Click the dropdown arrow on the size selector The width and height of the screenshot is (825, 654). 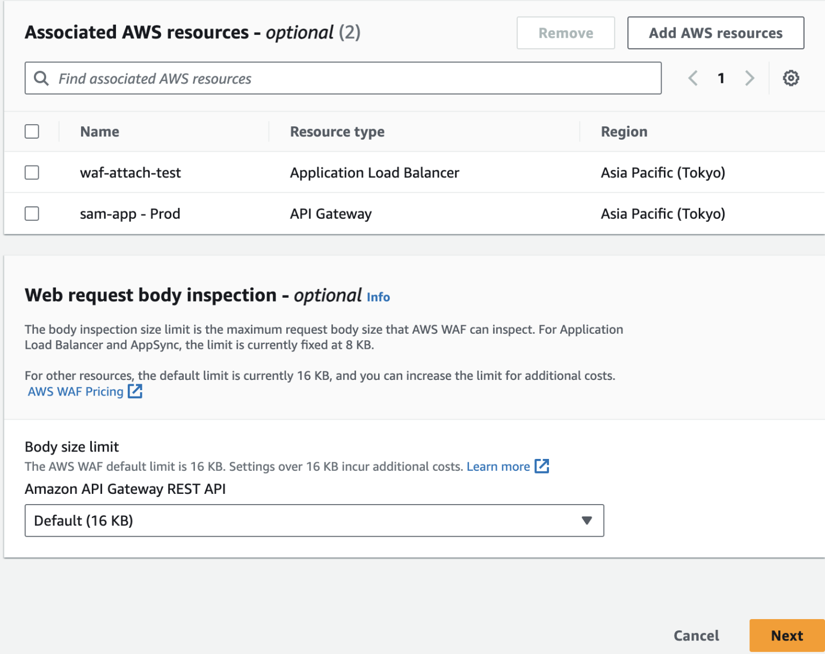587,520
